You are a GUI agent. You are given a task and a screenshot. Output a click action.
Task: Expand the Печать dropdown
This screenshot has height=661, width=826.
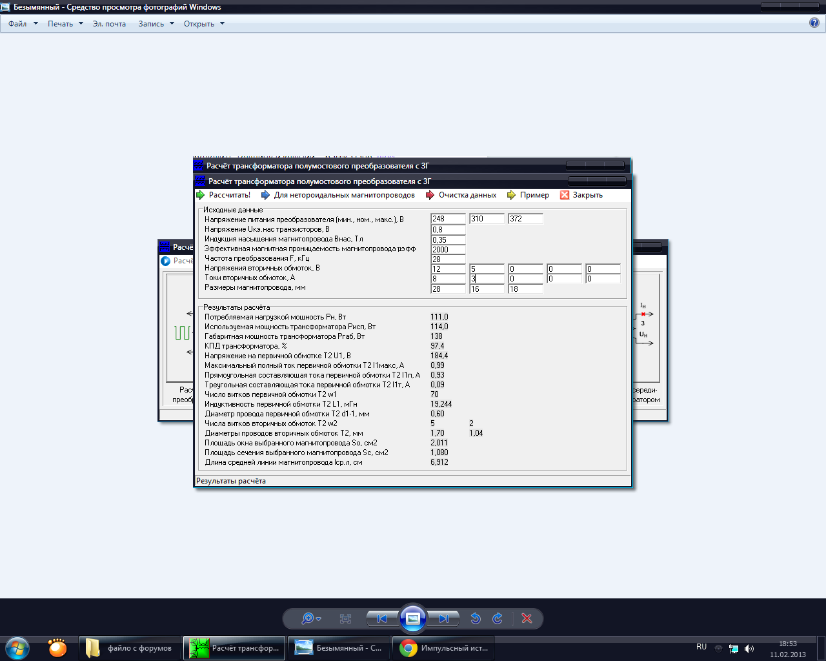(65, 24)
